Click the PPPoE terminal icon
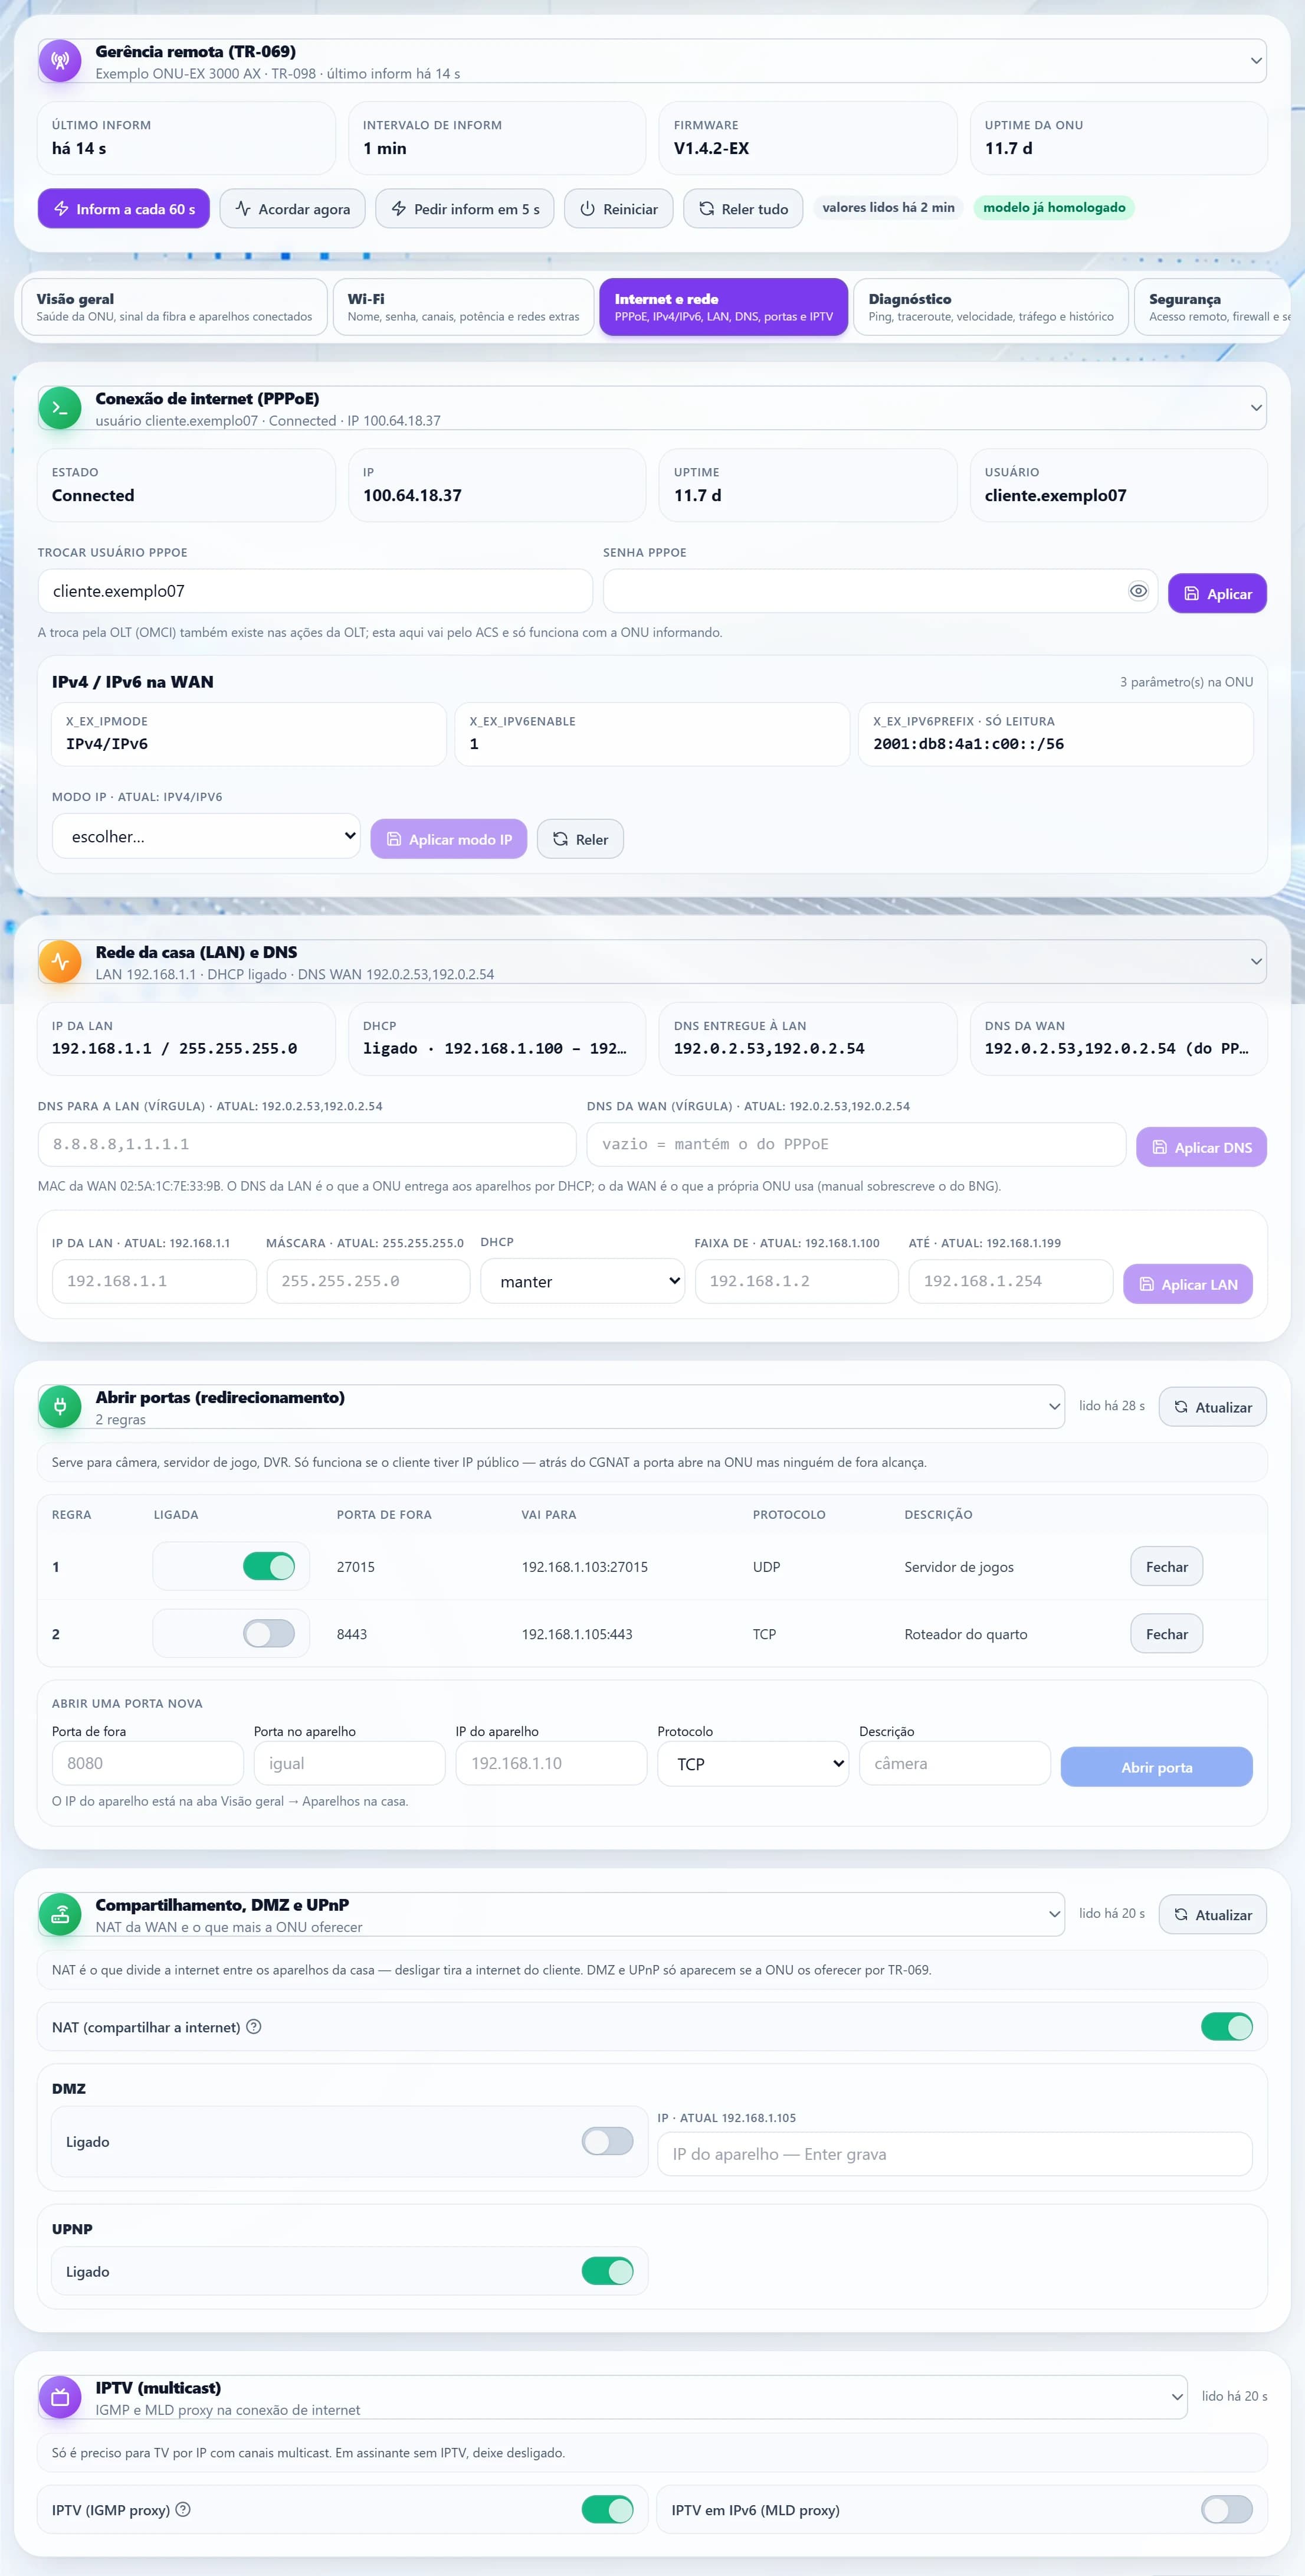 point(60,408)
